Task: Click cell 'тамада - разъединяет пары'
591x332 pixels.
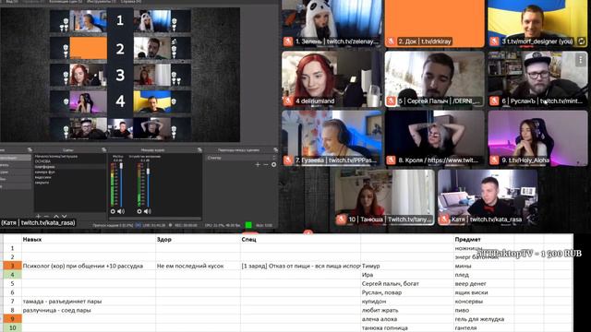Action: pos(89,302)
